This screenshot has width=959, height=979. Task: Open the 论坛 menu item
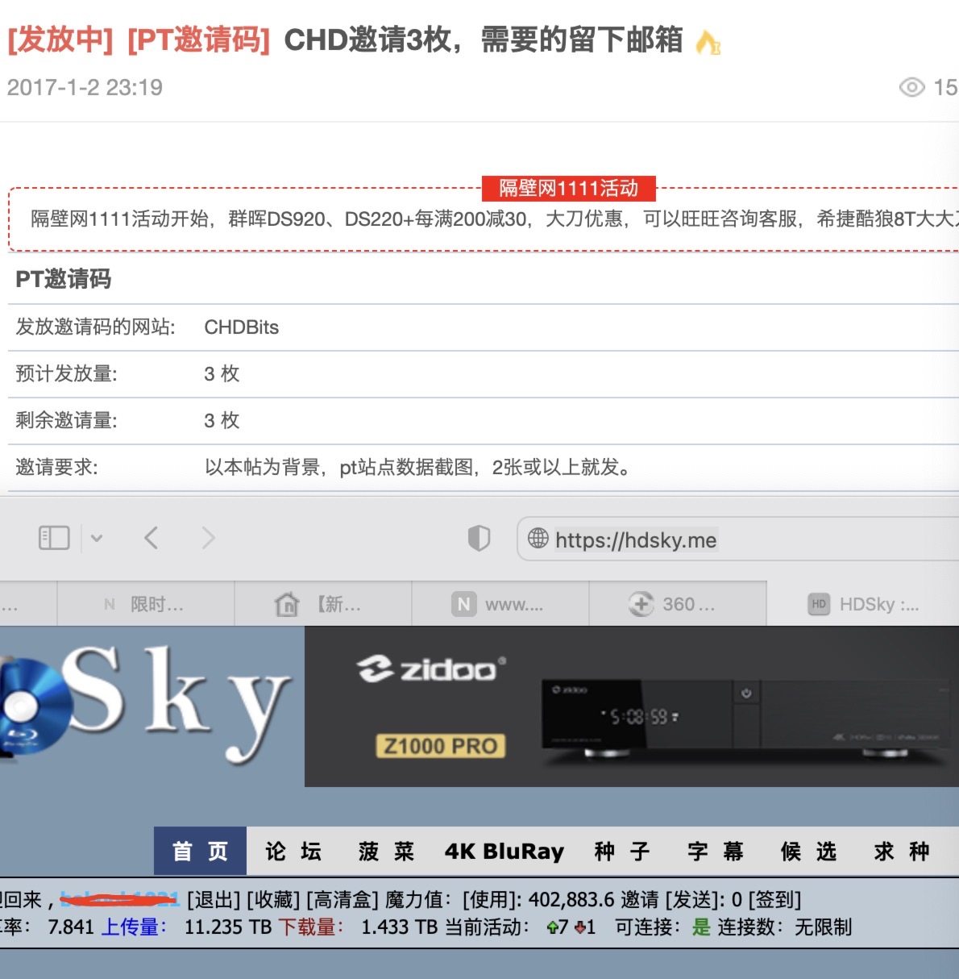[293, 852]
